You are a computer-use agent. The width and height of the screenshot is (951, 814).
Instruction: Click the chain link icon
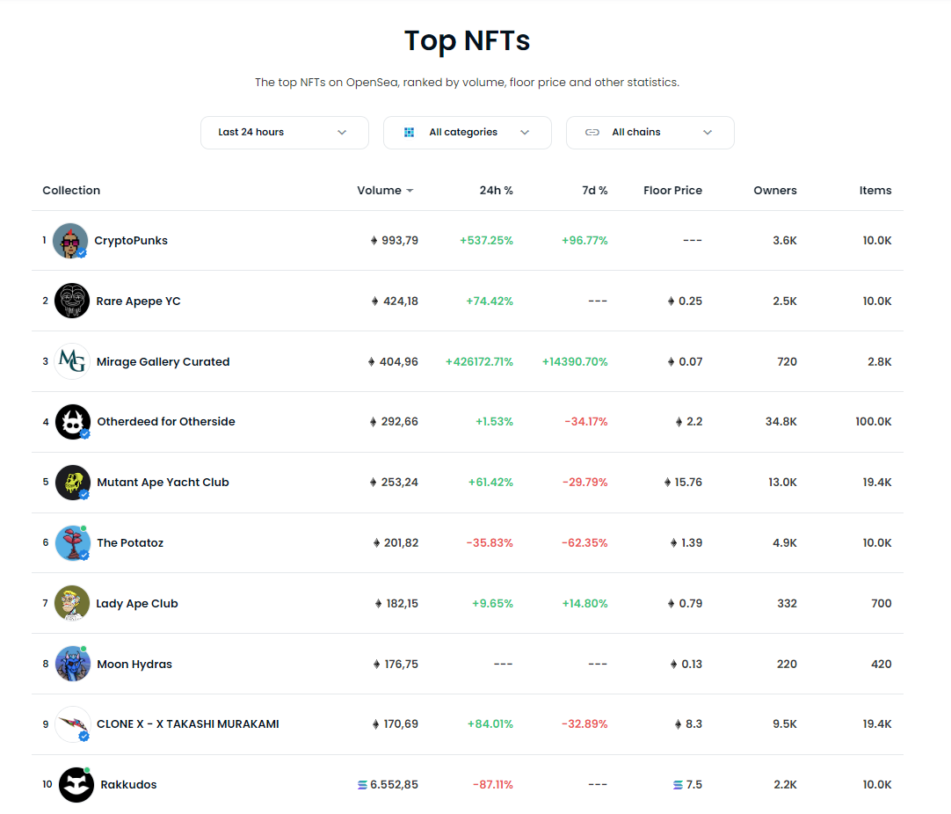point(592,132)
